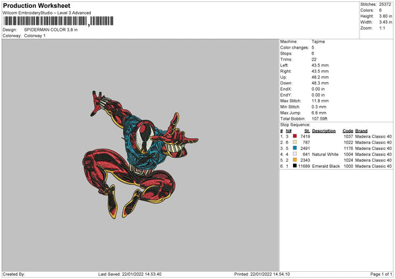The image size is (395, 279).
Task: Click the orange color swatch for code 1024
Action: coord(295,160)
